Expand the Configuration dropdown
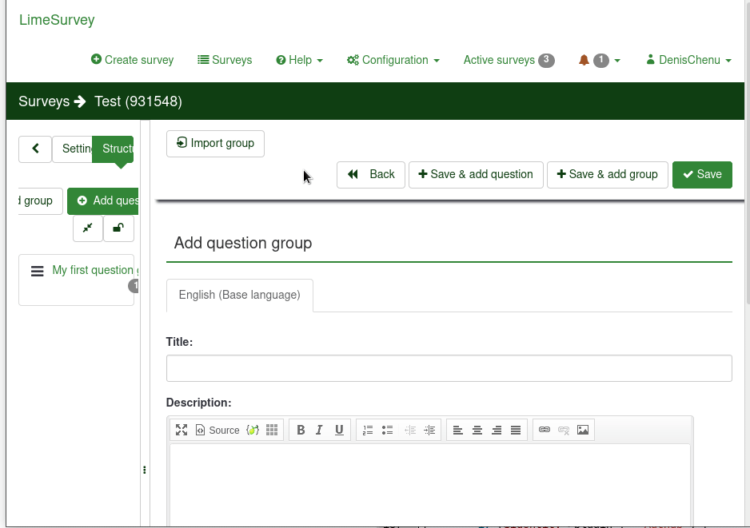The width and height of the screenshot is (750, 528). pyautogui.click(x=393, y=60)
